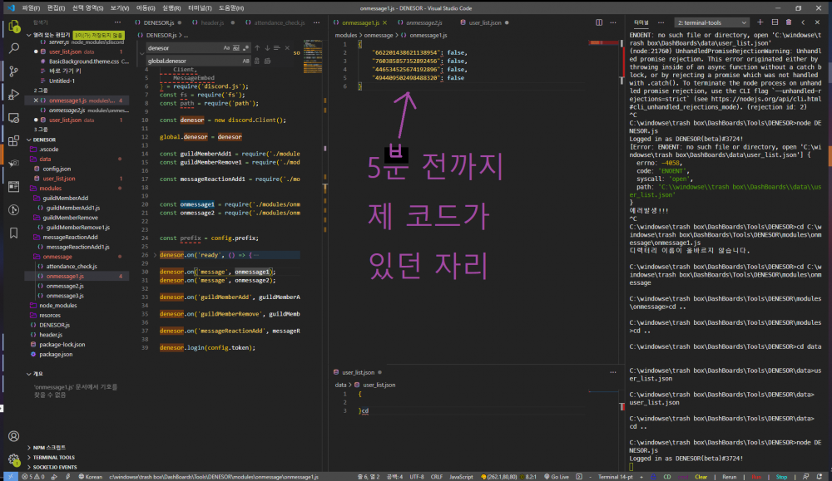Switch to the header.js tab
The image size is (832, 481).
pos(212,22)
